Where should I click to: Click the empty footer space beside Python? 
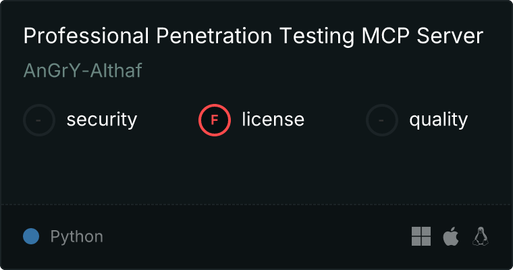coord(256,236)
